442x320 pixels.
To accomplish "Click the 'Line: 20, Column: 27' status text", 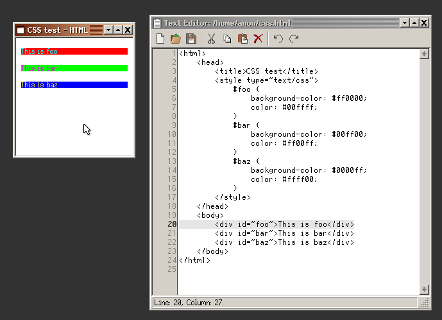I will tap(188, 303).
